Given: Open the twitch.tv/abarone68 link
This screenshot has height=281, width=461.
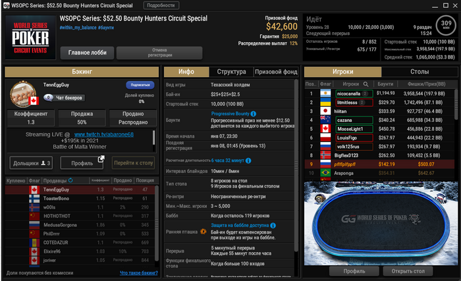Looking at the screenshot, I should pyautogui.click(x=104, y=135).
